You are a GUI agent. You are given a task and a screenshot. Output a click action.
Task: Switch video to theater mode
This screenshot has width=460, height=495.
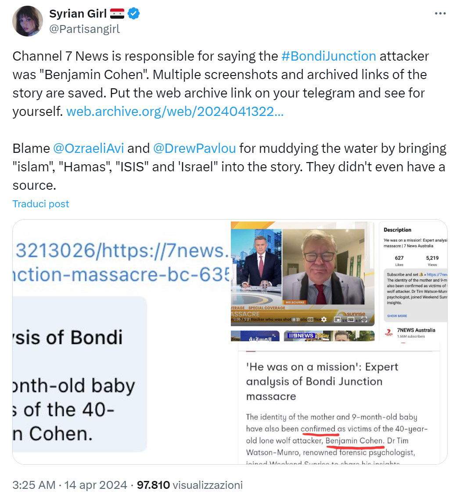click(351, 319)
